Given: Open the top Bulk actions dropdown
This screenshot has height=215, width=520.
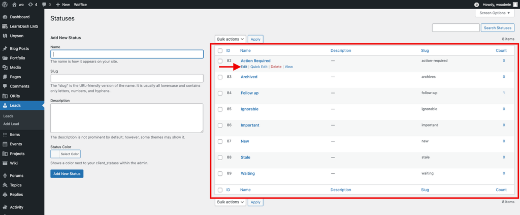Looking at the screenshot, I should click(x=231, y=39).
